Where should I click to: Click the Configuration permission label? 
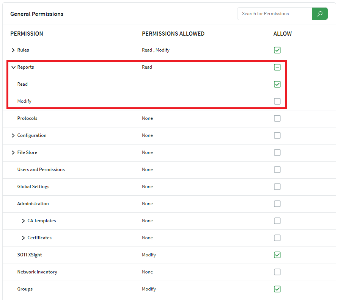pos(32,135)
